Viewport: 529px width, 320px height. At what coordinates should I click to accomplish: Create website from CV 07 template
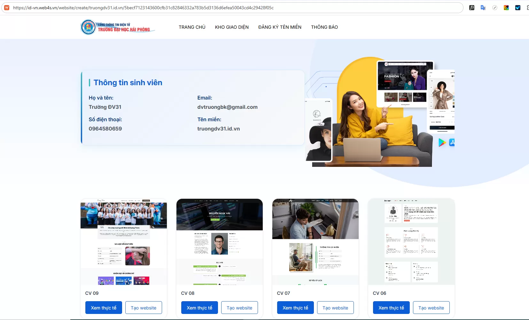(x=335, y=308)
